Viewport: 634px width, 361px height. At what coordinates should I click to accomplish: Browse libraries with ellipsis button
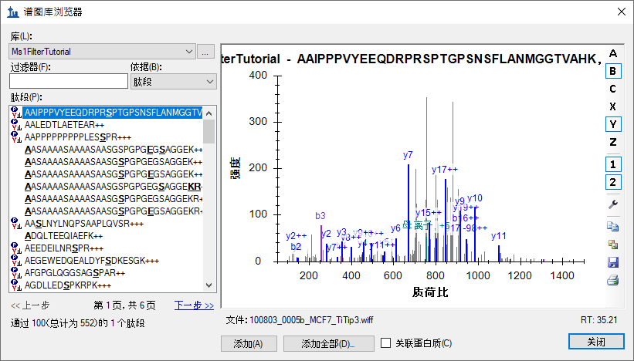coord(205,52)
